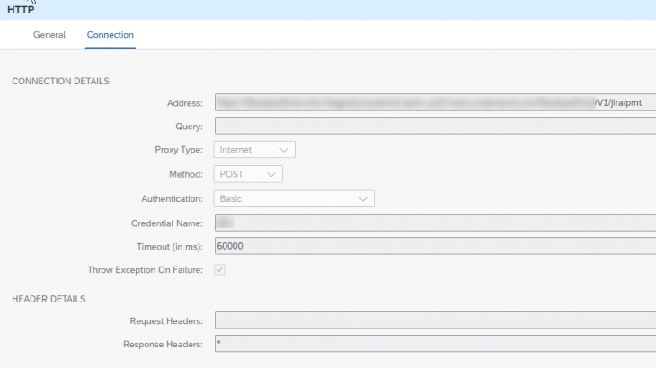Focus the Query text field
This screenshot has height=368, width=656.
click(435, 127)
